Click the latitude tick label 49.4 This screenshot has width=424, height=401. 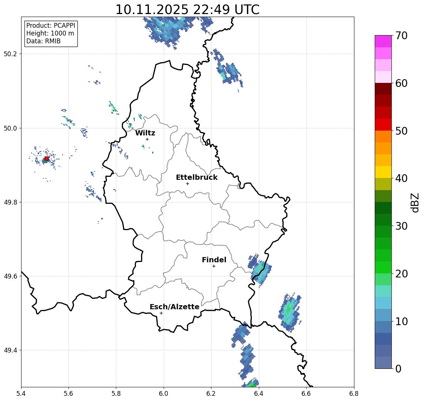coord(10,350)
